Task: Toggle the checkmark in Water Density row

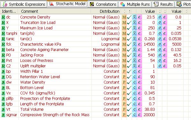Action: coord(129,82)
